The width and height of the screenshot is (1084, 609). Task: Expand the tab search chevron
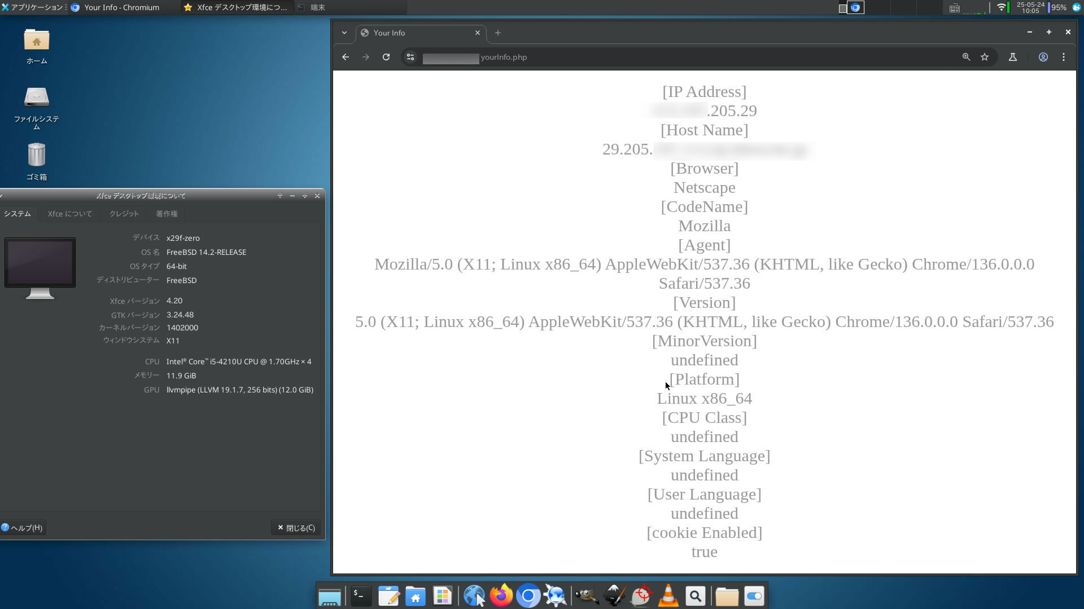point(344,33)
